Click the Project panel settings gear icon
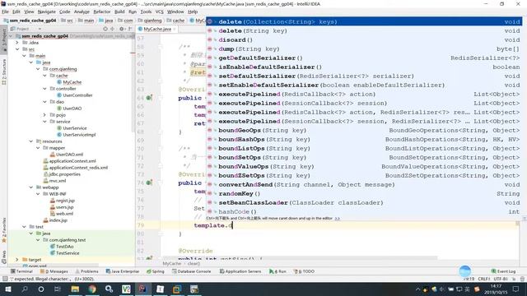 click(x=121, y=29)
